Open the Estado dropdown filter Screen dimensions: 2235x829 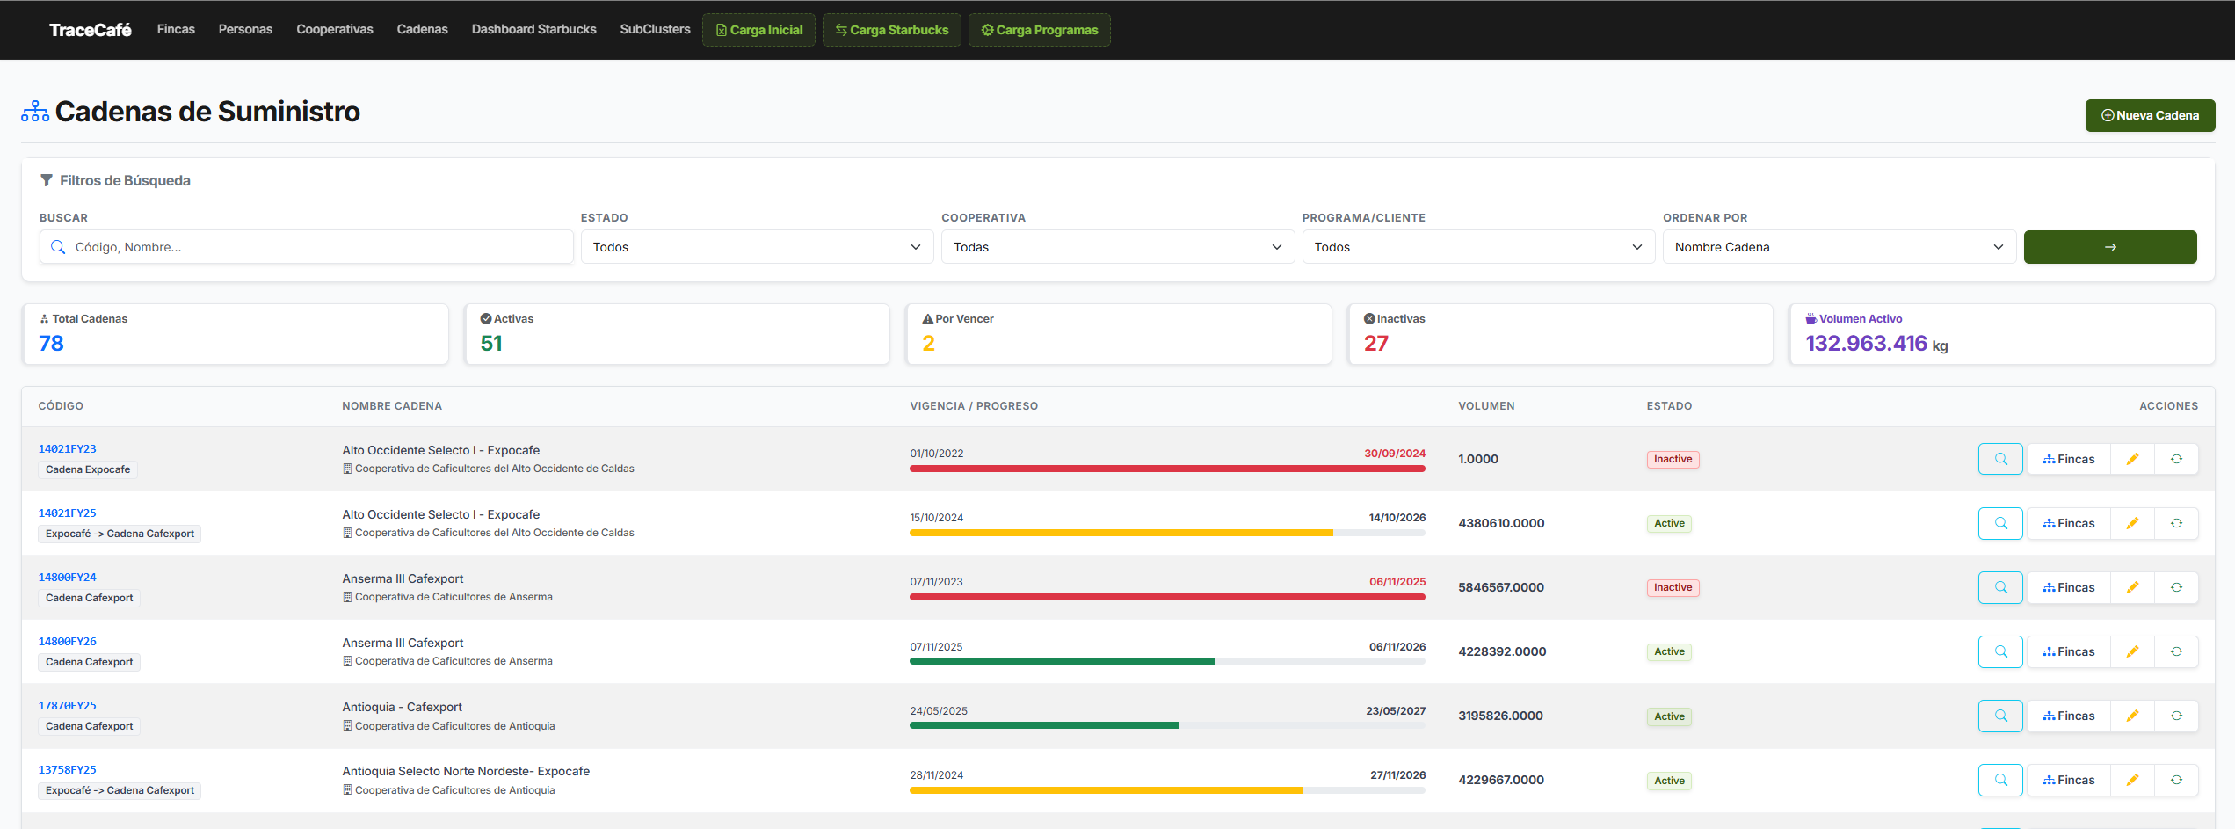(x=757, y=247)
